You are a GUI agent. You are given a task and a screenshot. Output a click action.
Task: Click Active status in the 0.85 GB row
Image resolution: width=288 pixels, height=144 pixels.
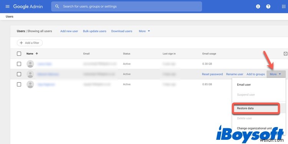pos(127,84)
